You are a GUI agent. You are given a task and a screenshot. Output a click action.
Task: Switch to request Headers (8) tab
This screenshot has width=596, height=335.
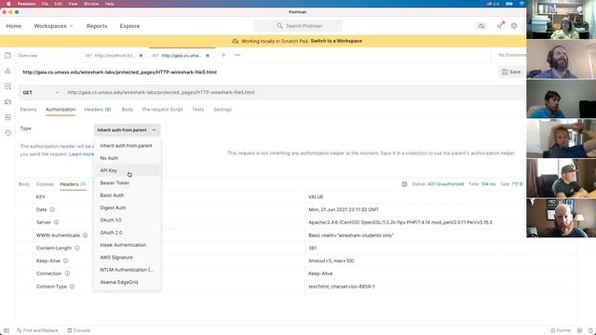point(98,110)
